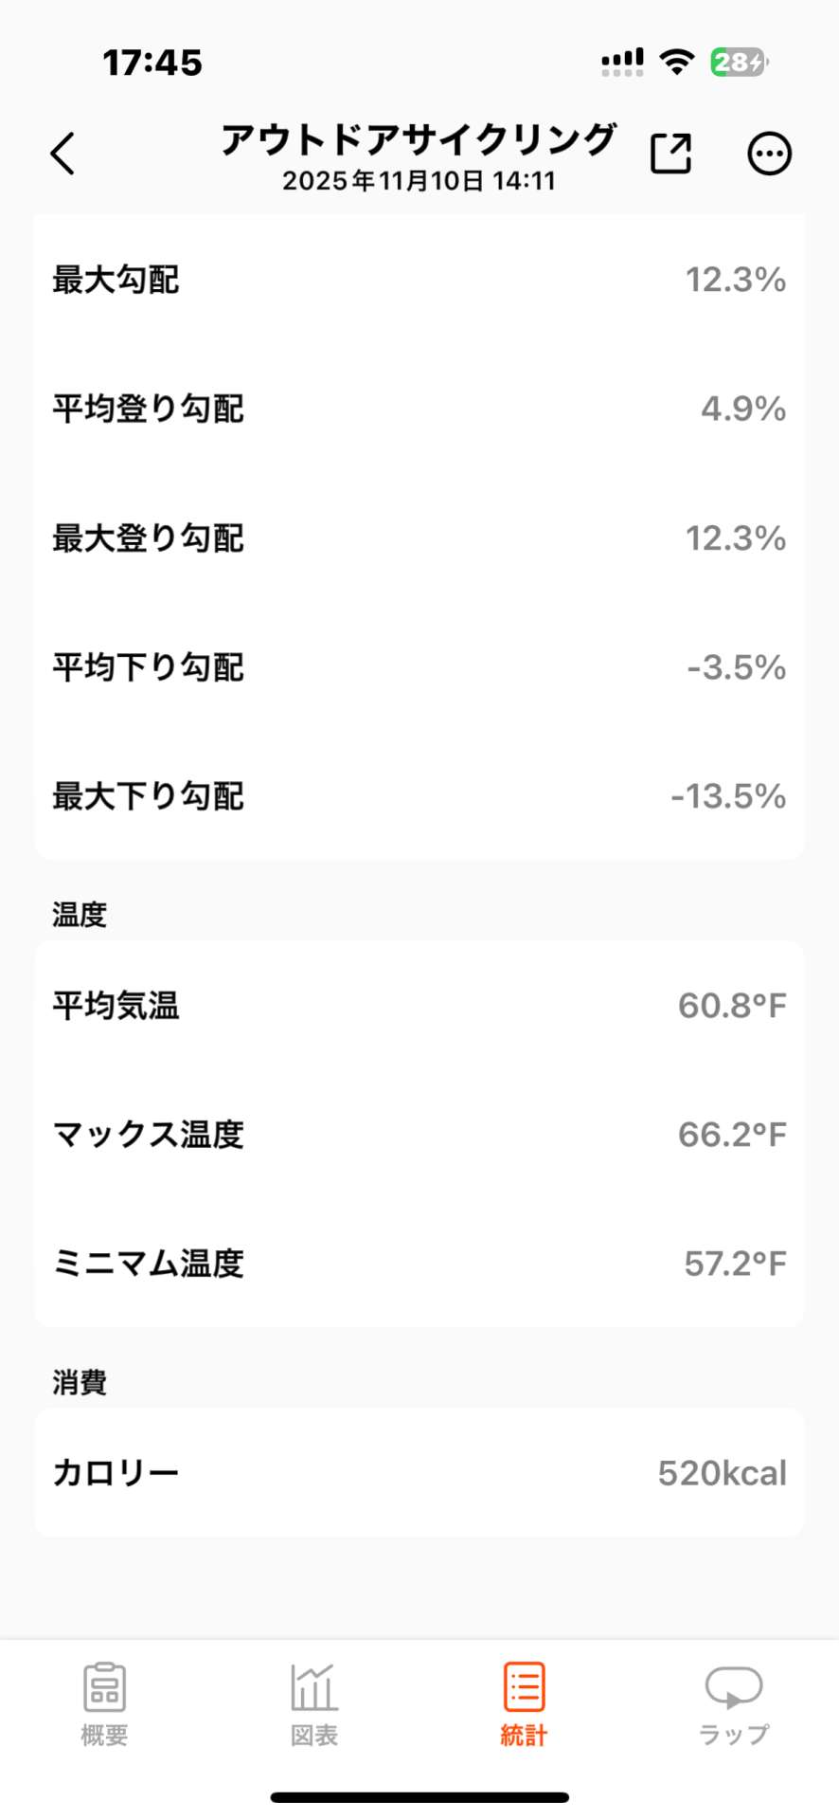
Task: Tap the battery indicator icon
Action: click(739, 62)
